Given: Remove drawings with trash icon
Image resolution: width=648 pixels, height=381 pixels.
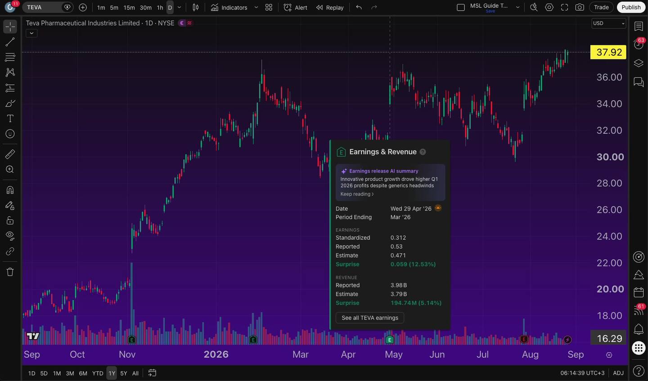Looking at the screenshot, I should tap(10, 272).
